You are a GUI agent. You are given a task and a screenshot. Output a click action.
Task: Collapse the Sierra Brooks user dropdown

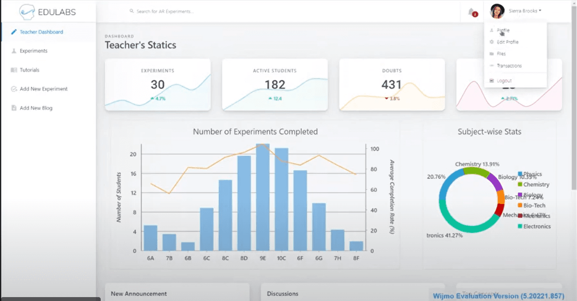pyautogui.click(x=525, y=11)
